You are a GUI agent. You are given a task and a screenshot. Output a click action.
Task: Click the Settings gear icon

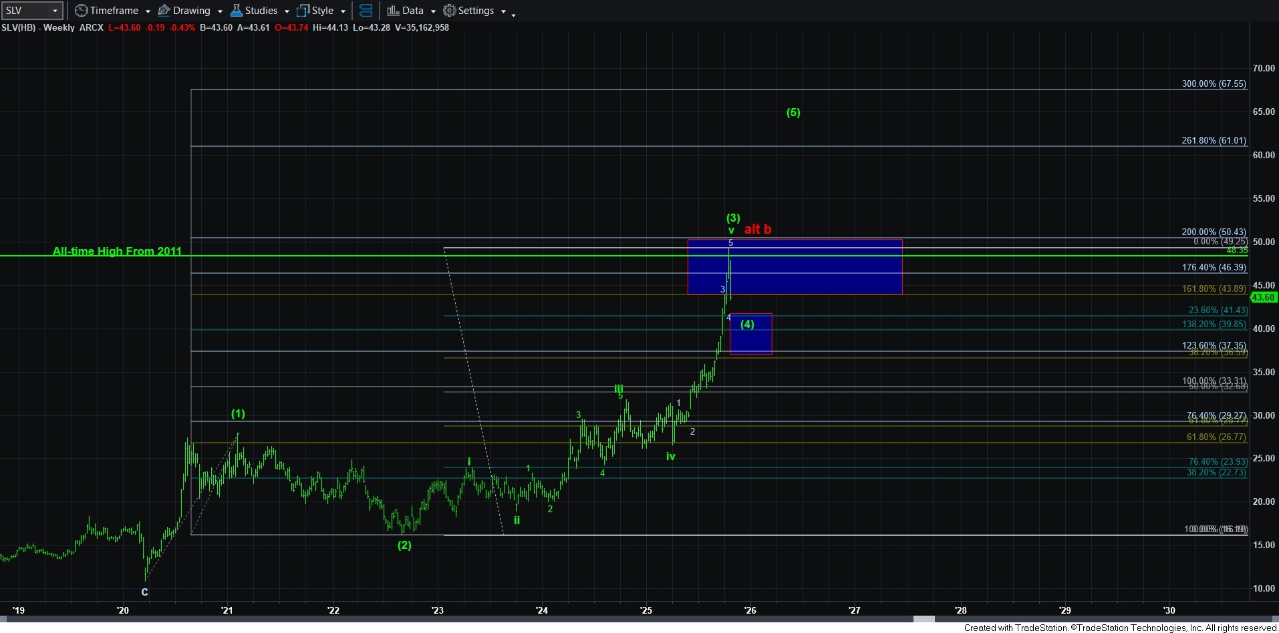pyautogui.click(x=450, y=11)
